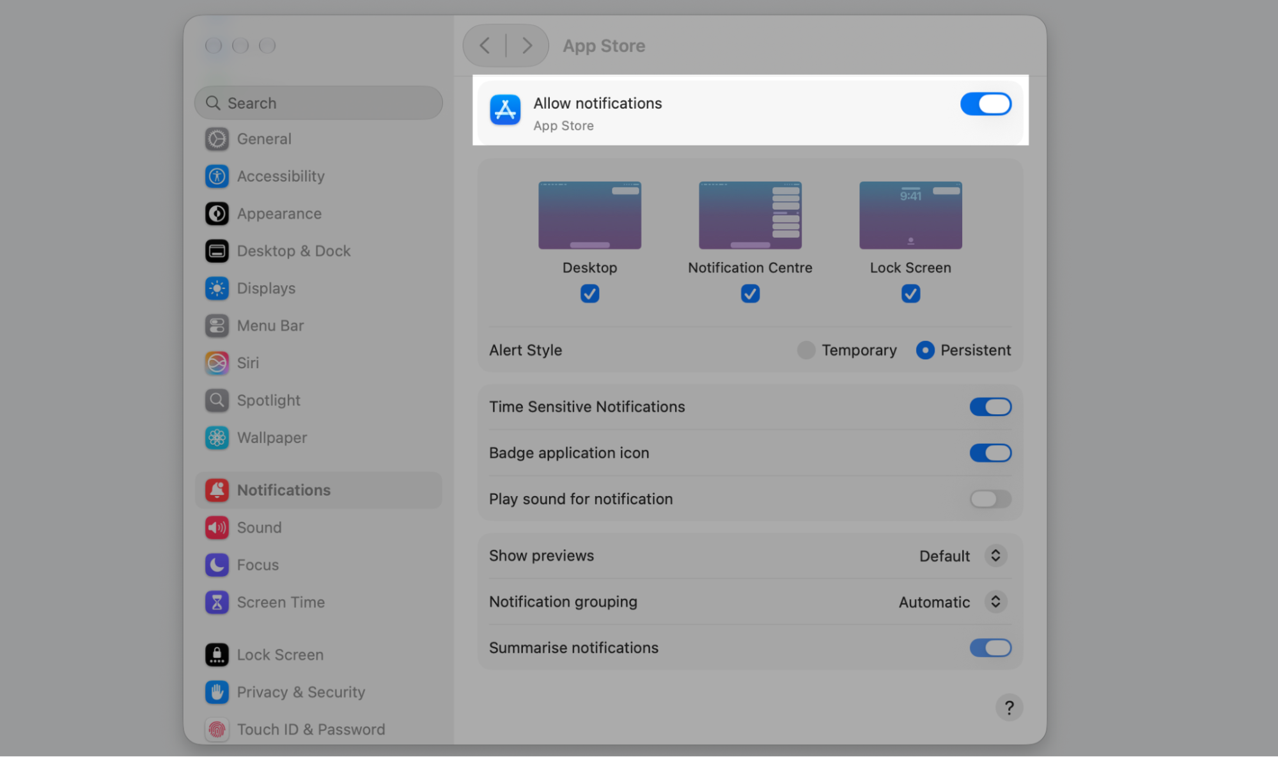The width and height of the screenshot is (1278, 757).
Task: Click the Desktop & Dock icon
Action: click(x=217, y=251)
